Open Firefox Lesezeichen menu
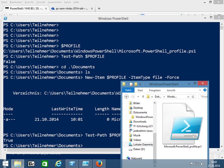 (55, 2)
